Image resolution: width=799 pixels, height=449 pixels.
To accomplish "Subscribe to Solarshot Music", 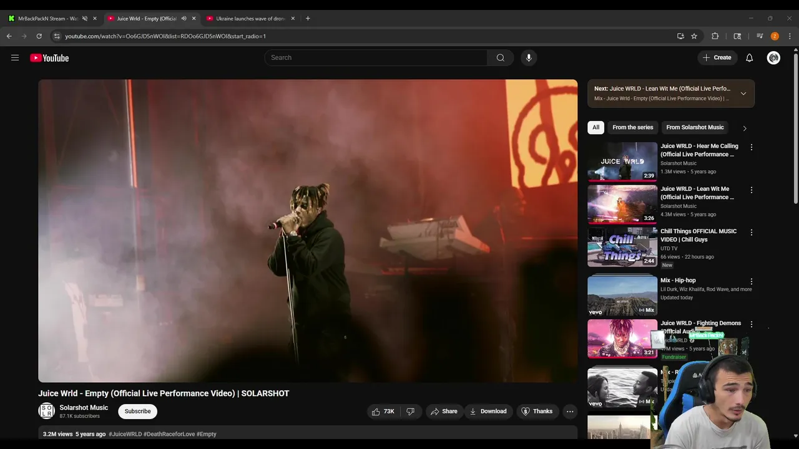I will (x=137, y=412).
